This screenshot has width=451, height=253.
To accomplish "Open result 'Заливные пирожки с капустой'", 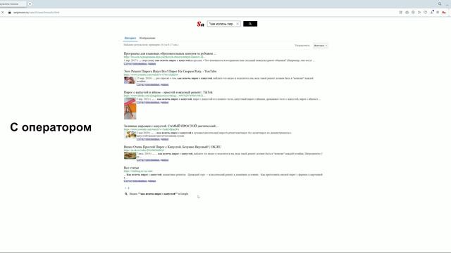I will coord(171,126).
